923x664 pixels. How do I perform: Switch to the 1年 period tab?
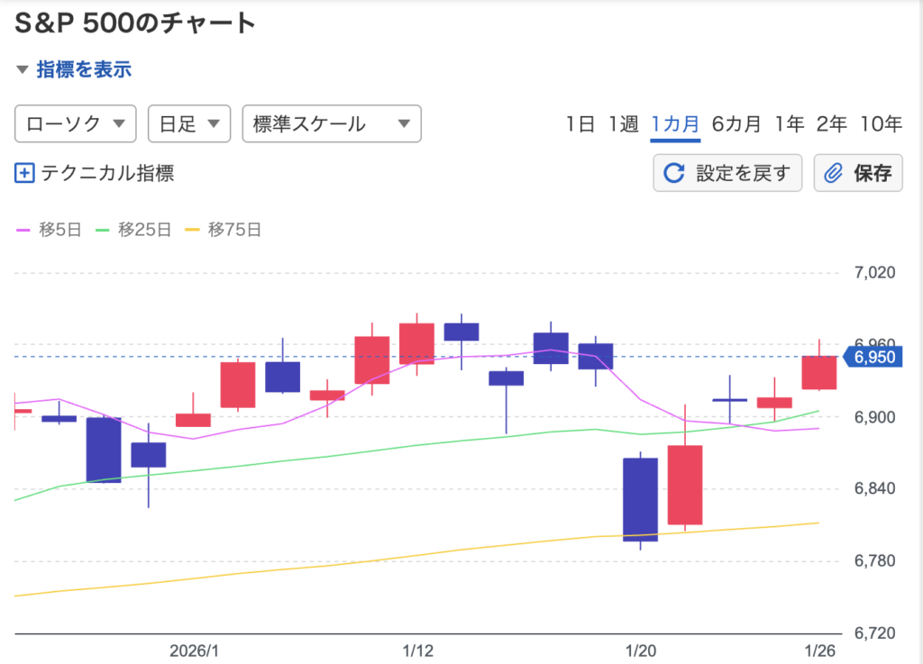(x=790, y=124)
